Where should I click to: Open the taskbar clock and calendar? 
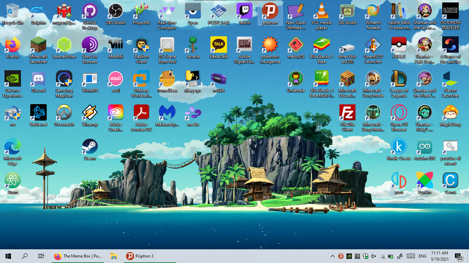(x=439, y=256)
